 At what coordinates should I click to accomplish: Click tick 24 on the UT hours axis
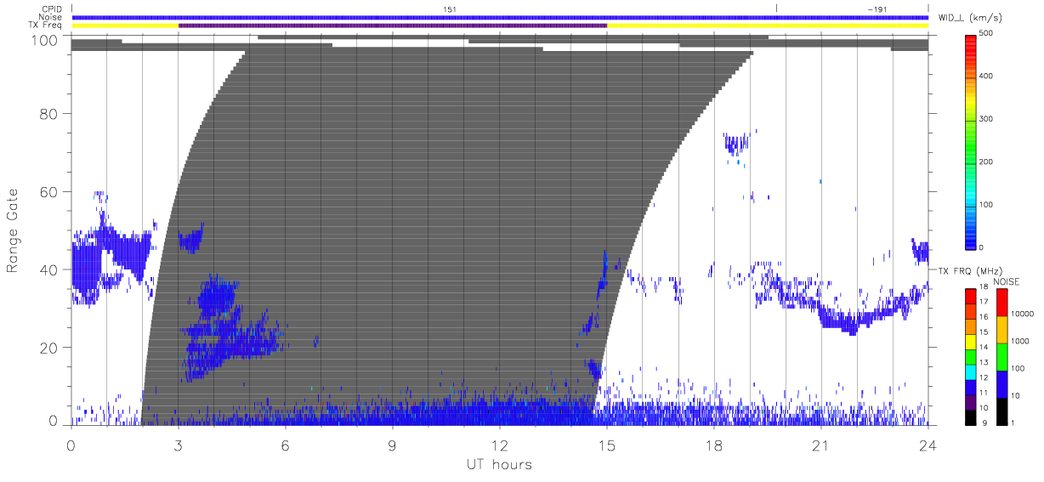pos(928,445)
